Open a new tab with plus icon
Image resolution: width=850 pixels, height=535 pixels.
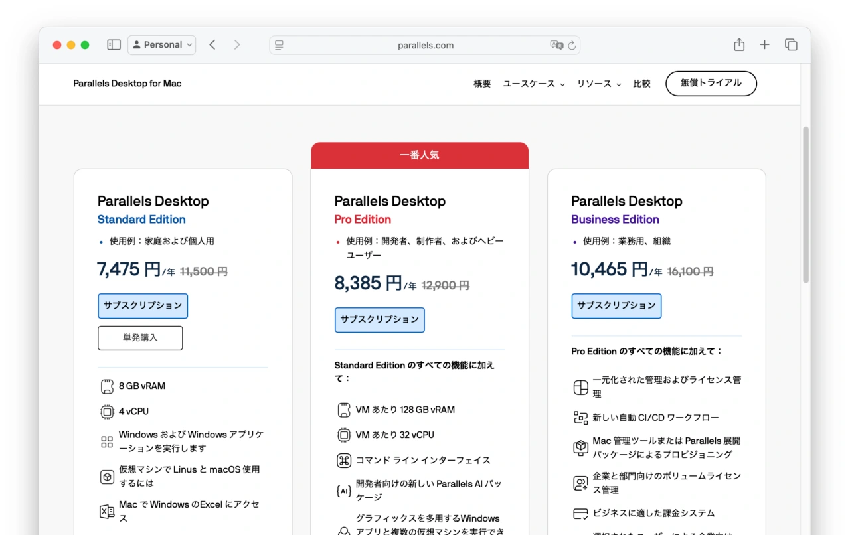[x=765, y=45]
